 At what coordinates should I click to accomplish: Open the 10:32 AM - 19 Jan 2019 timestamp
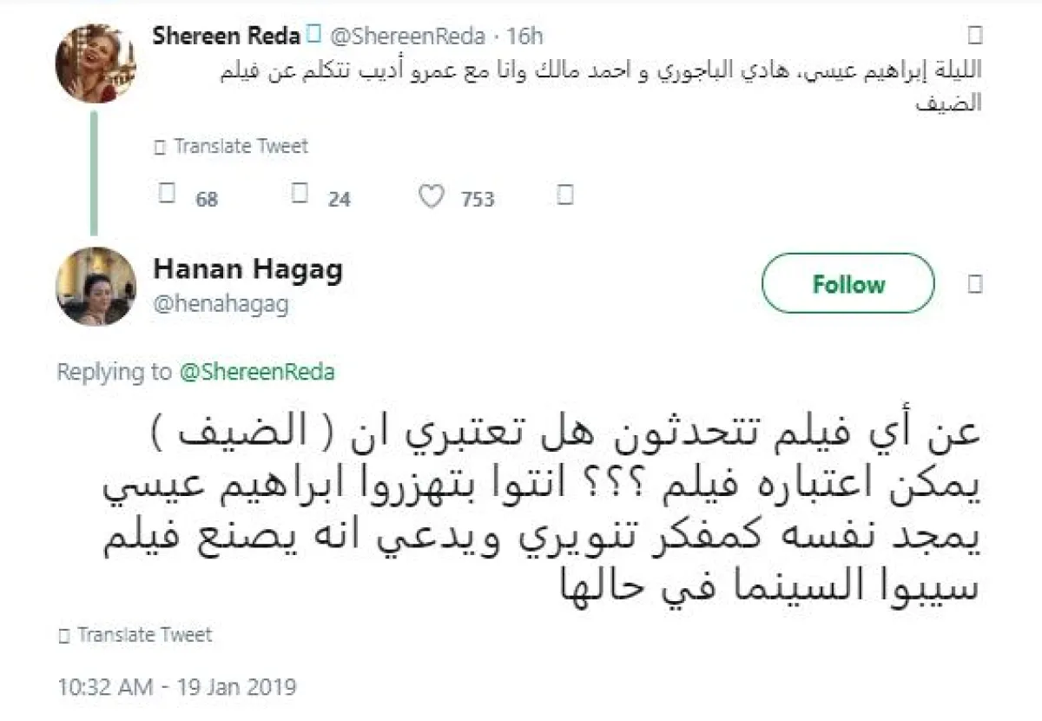point(177,687)
